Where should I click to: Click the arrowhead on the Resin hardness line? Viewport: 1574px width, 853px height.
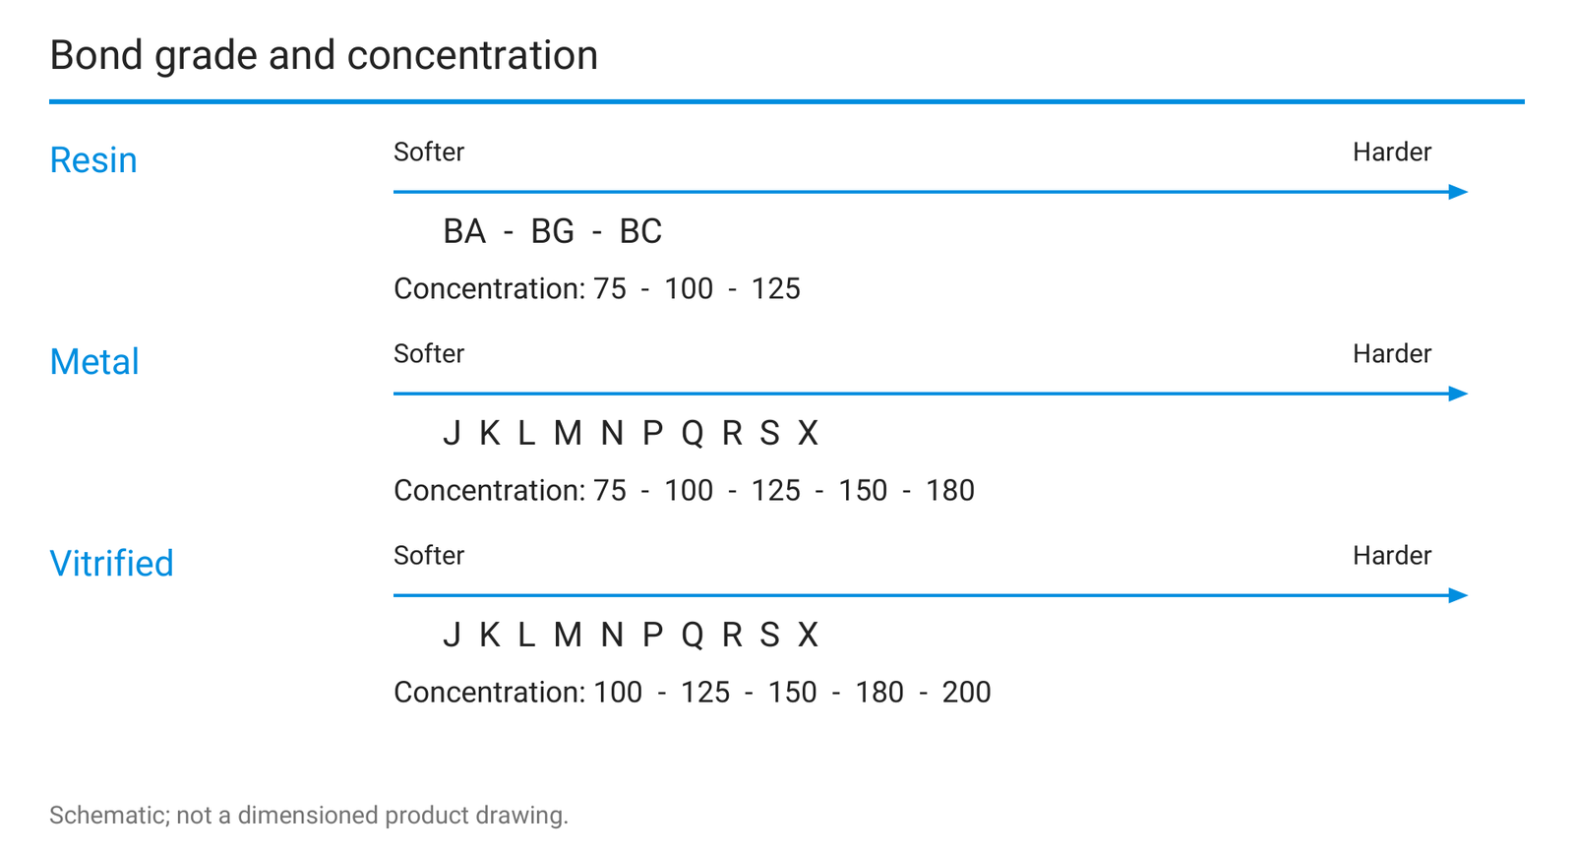click(1459, 192)
